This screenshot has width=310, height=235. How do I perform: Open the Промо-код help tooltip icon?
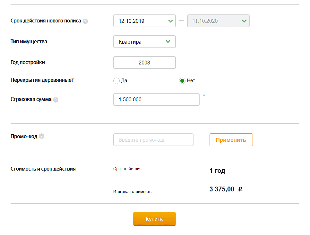tap(41, 136)
